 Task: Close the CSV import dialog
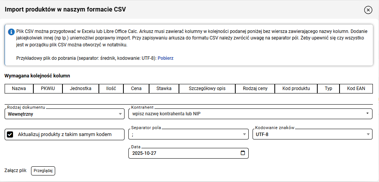click(x=368, y=10)
